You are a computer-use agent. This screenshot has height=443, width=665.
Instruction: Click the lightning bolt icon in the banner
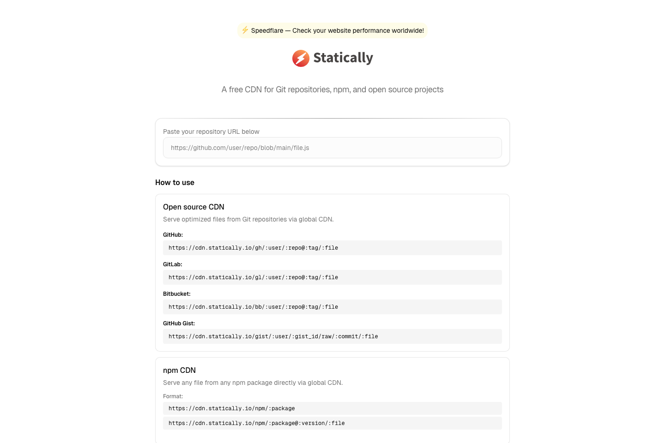(245, 30)
